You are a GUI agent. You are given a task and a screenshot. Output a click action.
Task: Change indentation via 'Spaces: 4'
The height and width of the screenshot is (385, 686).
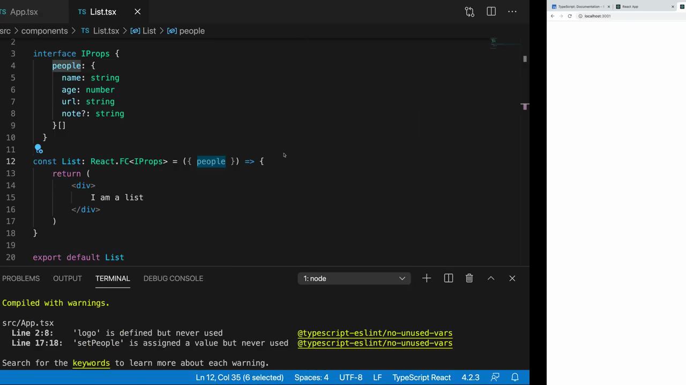[x=311, y=378]
